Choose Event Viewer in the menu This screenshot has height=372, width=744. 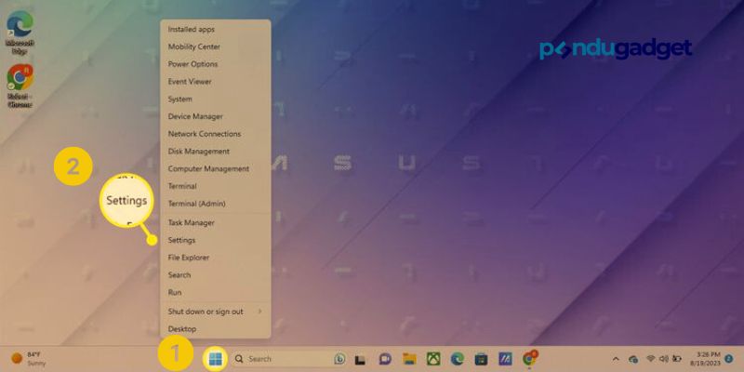pos(216,82)
